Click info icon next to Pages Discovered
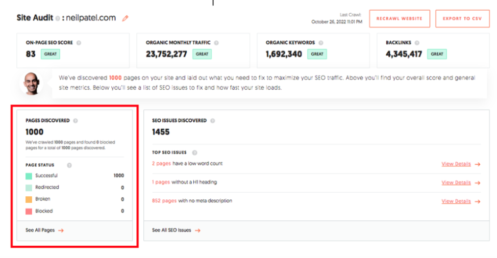Image resolution: width=497 pixels, height=258 pixels. [76, 121]
